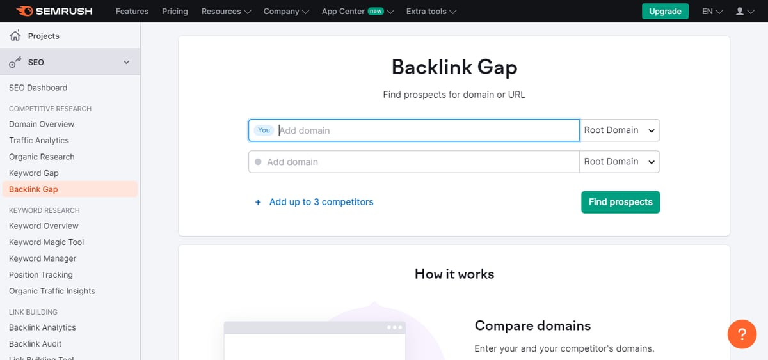Open the Keyword Gap tool

tap(34, 173)
